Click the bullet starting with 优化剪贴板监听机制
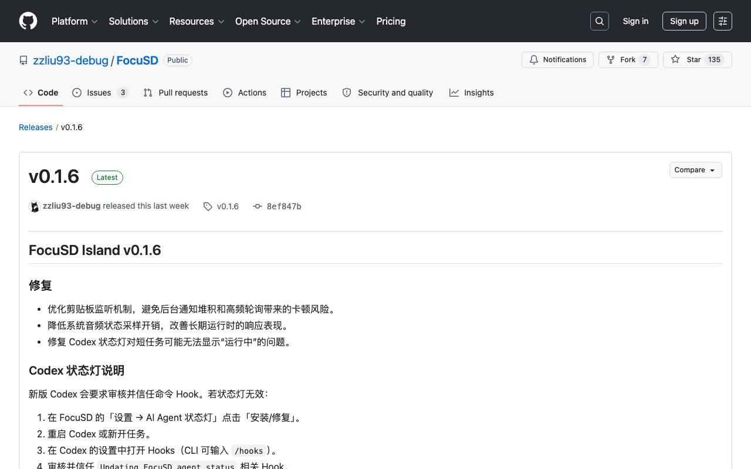 [193, 309]
